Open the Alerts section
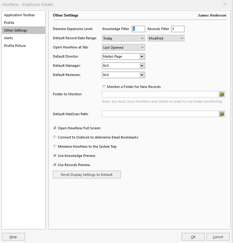This screenshot has height=243, width=233. pos(24,38)
